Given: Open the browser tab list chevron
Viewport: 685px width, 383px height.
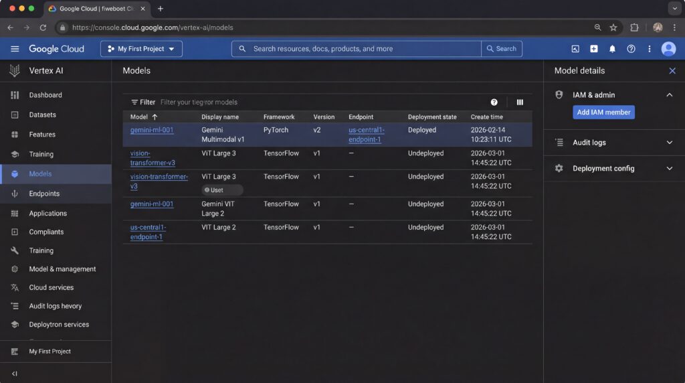Looking at the screenshot, I should click(x=674, y=8).
